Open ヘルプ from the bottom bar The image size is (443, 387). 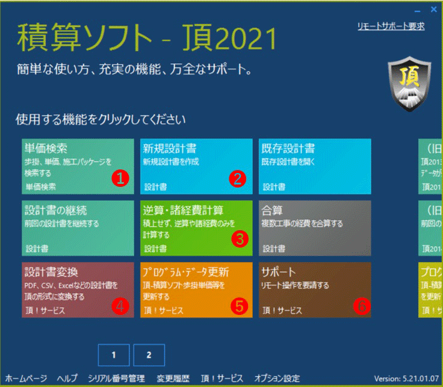(x=67, y=379)
